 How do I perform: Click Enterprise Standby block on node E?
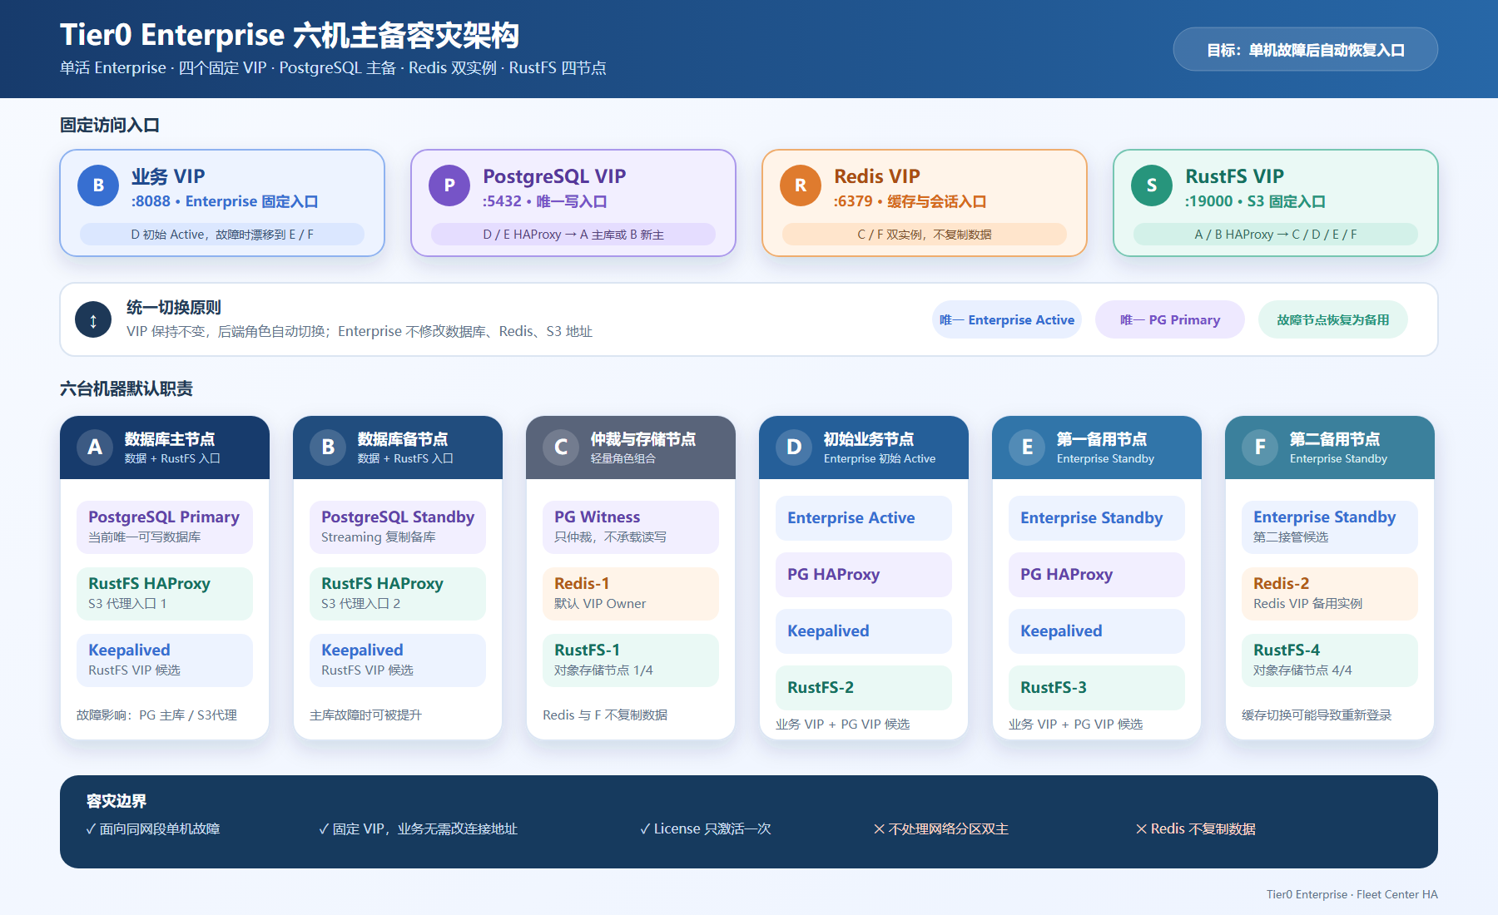tap(1097, 518)
